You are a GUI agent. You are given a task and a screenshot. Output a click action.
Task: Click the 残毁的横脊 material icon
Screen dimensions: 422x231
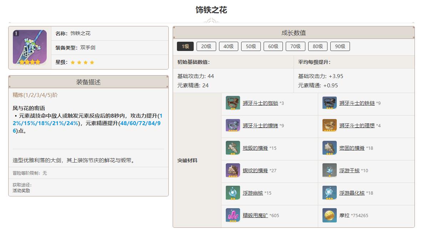(x=233, y=148)
